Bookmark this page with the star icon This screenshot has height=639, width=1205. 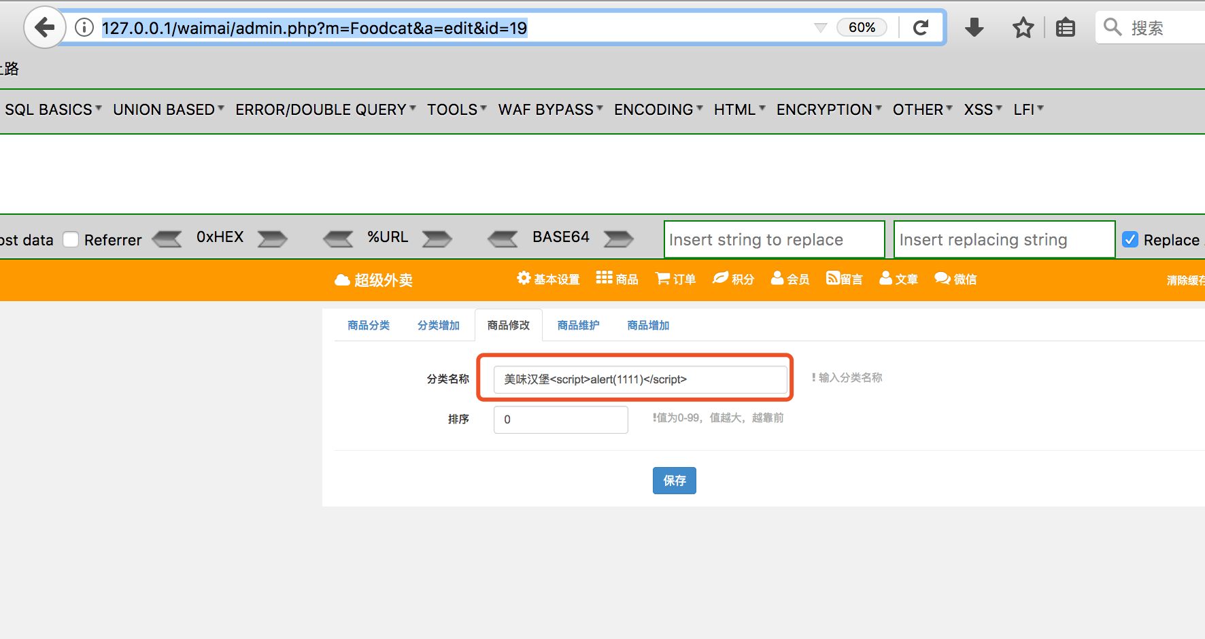tap(1023, 28)
